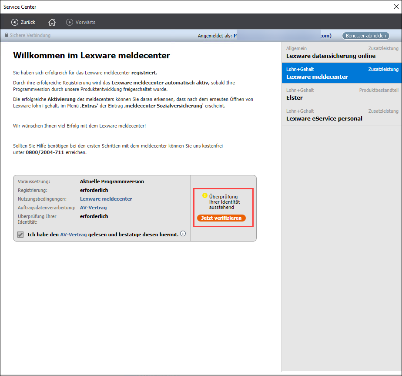Select Lexware datensicherung online entry
402x376 pixels.
(342, 52)
